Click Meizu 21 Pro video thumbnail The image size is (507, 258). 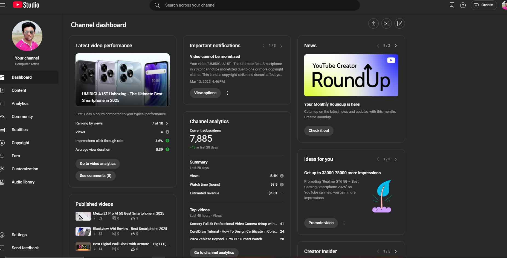click(x=83, y=216)
